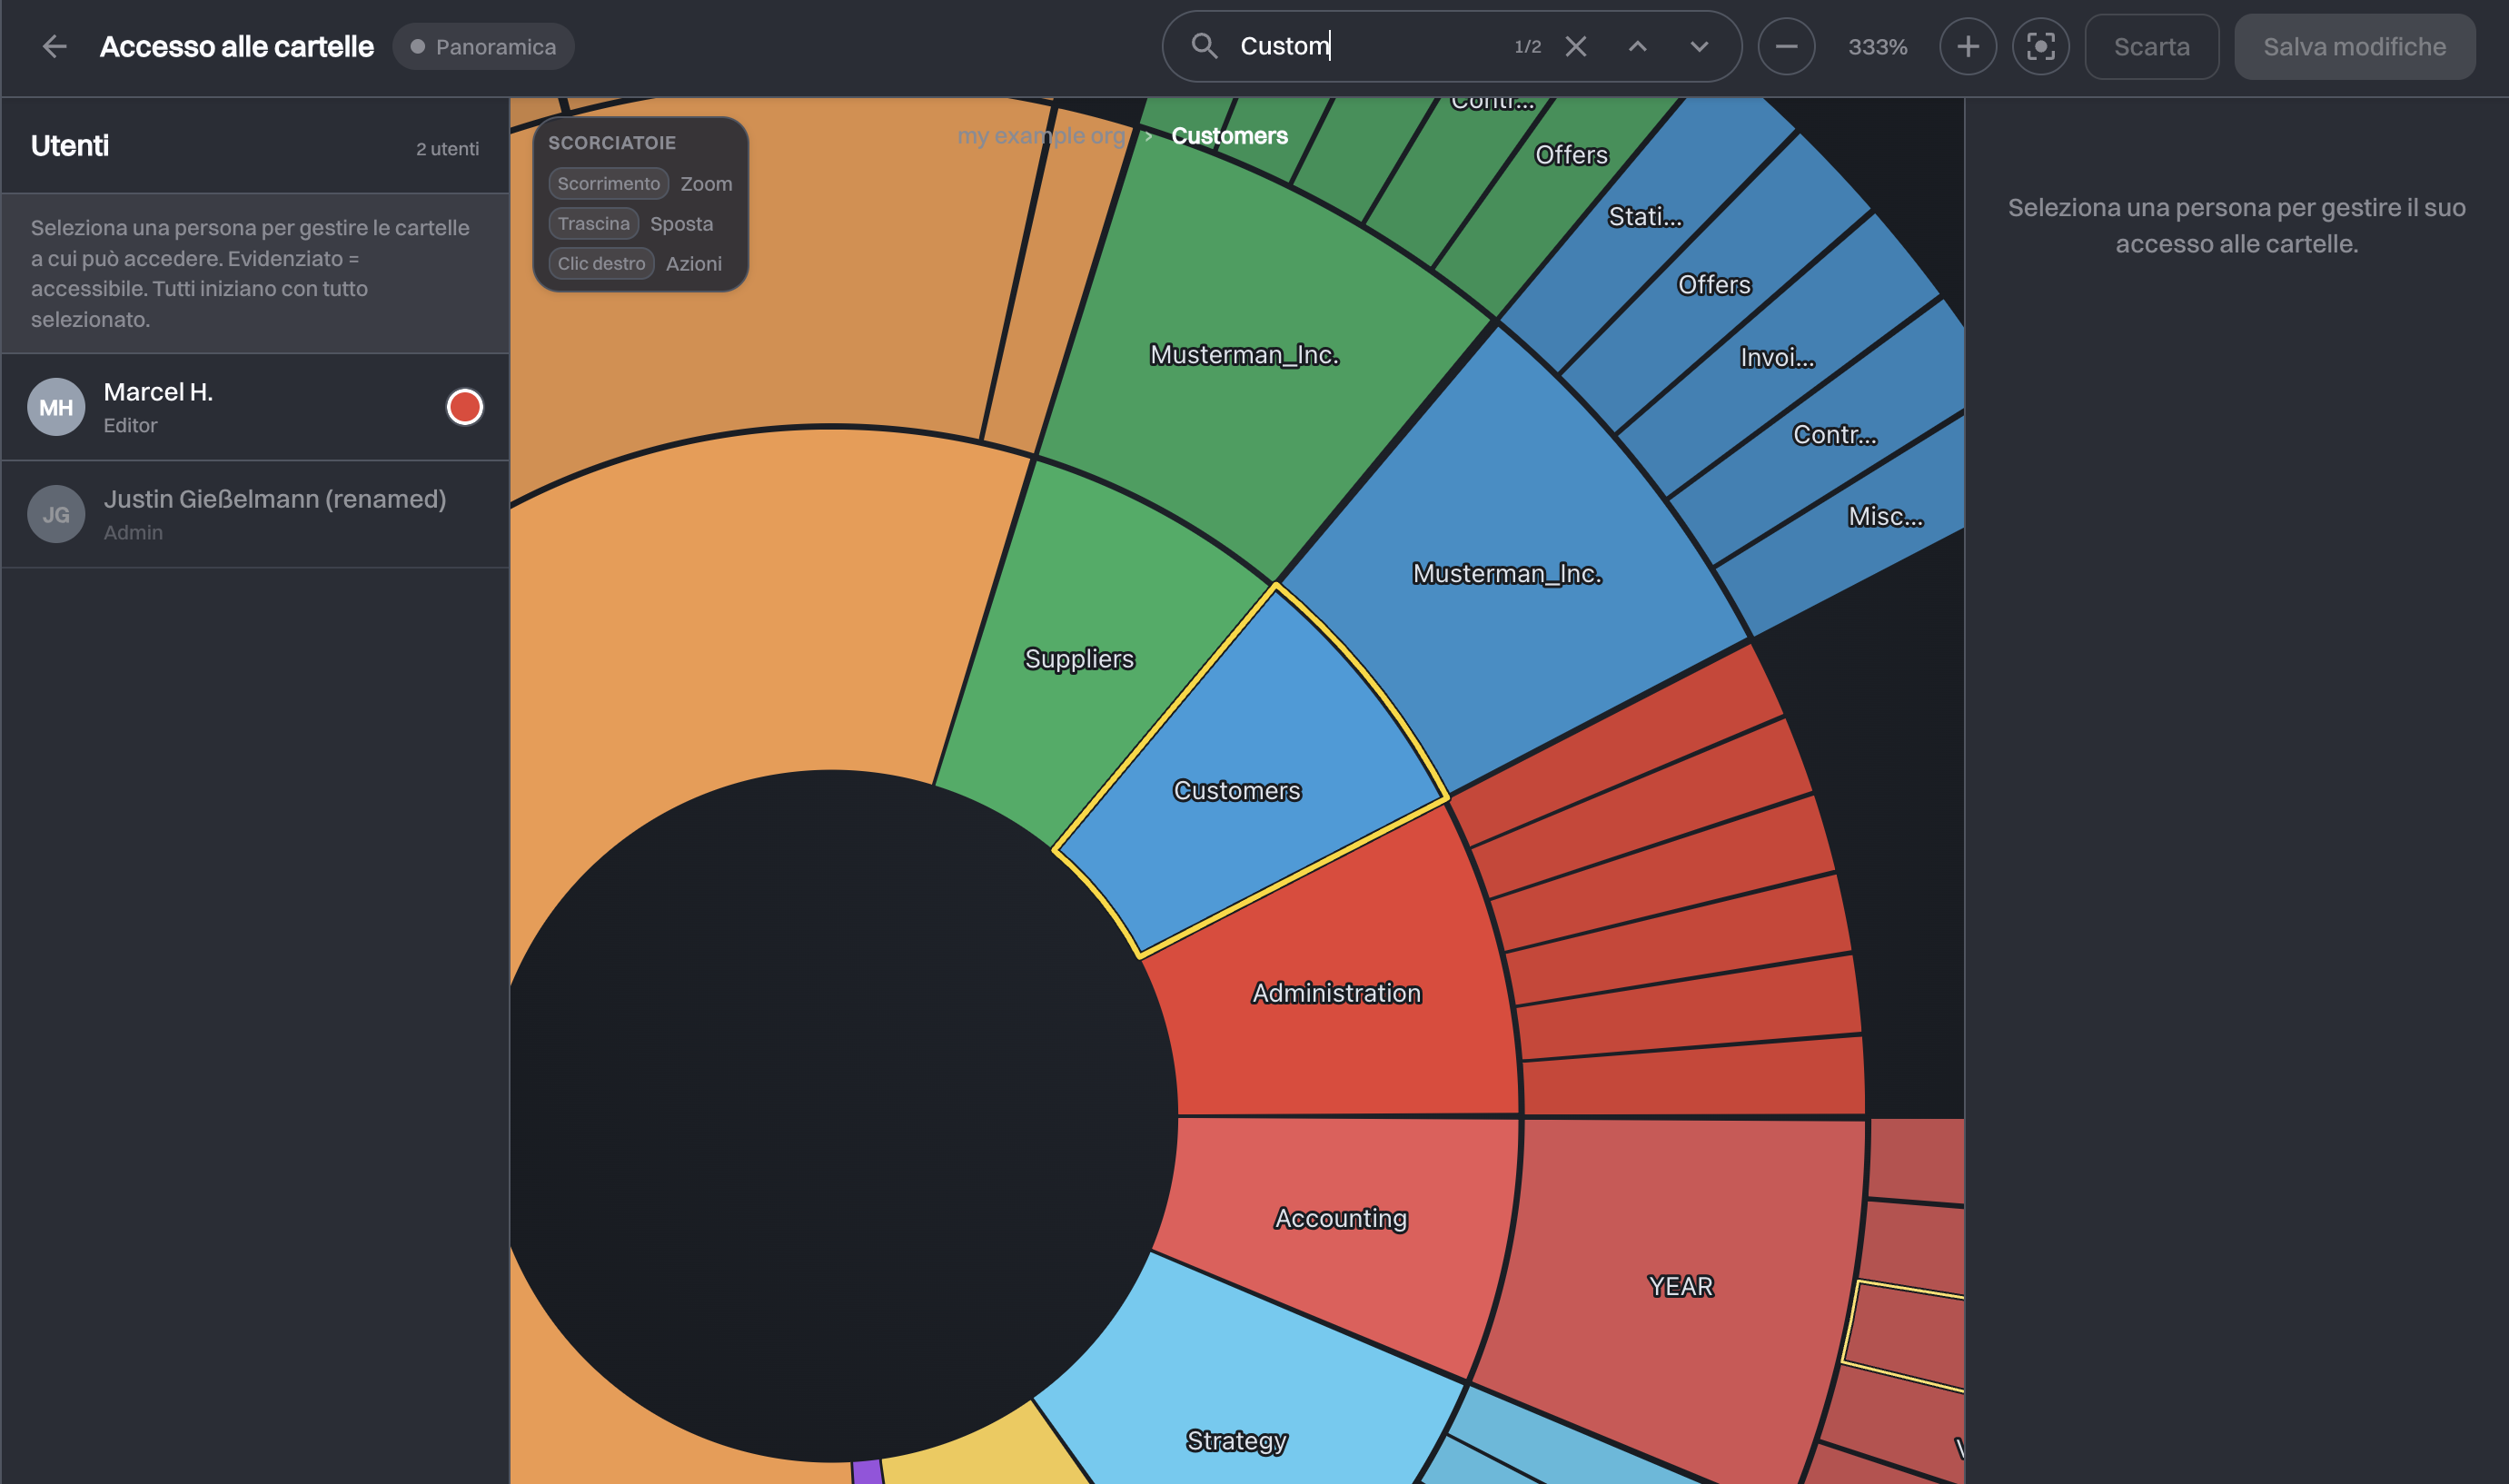Go to previous search result
Viewport: 2509px width, 1484px height.
click(1637, 46)
